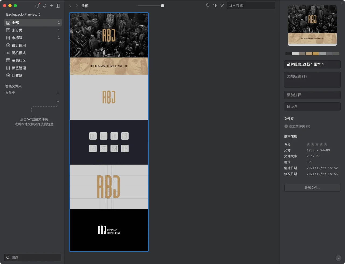Click the 全部 title in the toolbar
This screenshot has width=345, height=264.
pyautogui.click(x=85, y=6)
